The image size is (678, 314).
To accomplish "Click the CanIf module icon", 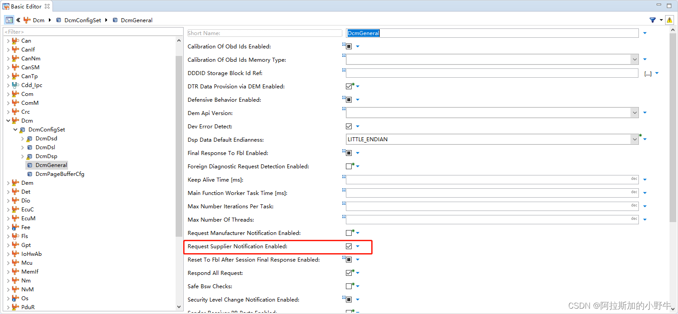I will (16, 49).
